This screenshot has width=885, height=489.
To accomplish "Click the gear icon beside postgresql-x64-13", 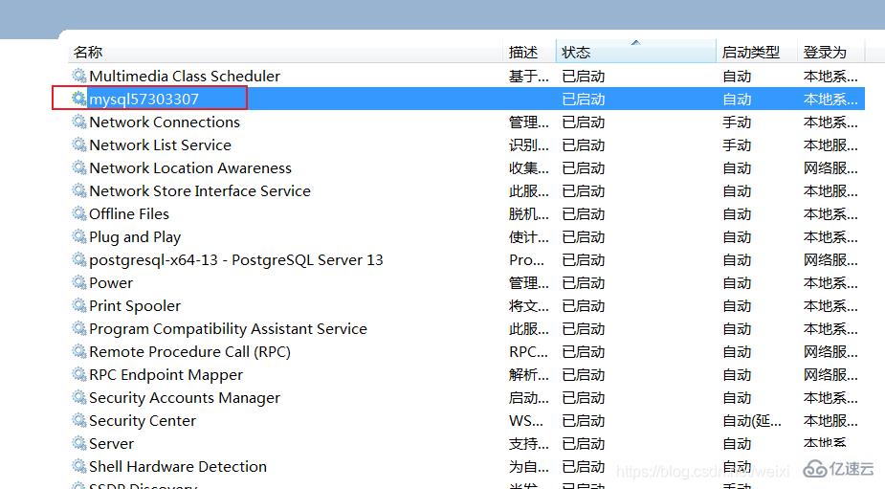I will pos(79,259).
